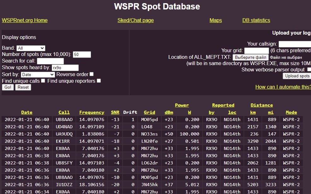311x194 pixels.
Task: Go to the Sked/Chat page
Action: pyautogui.click(x=135, y=20)
